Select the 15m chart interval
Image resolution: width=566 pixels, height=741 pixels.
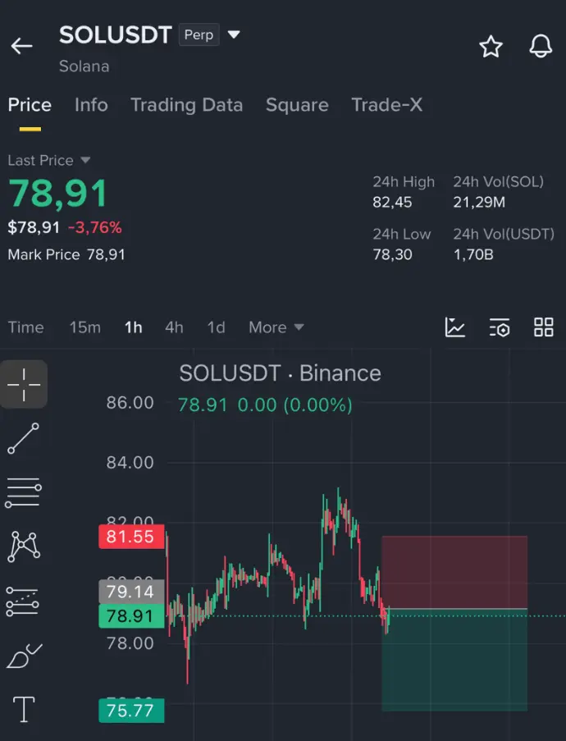(x=85, y=327)
